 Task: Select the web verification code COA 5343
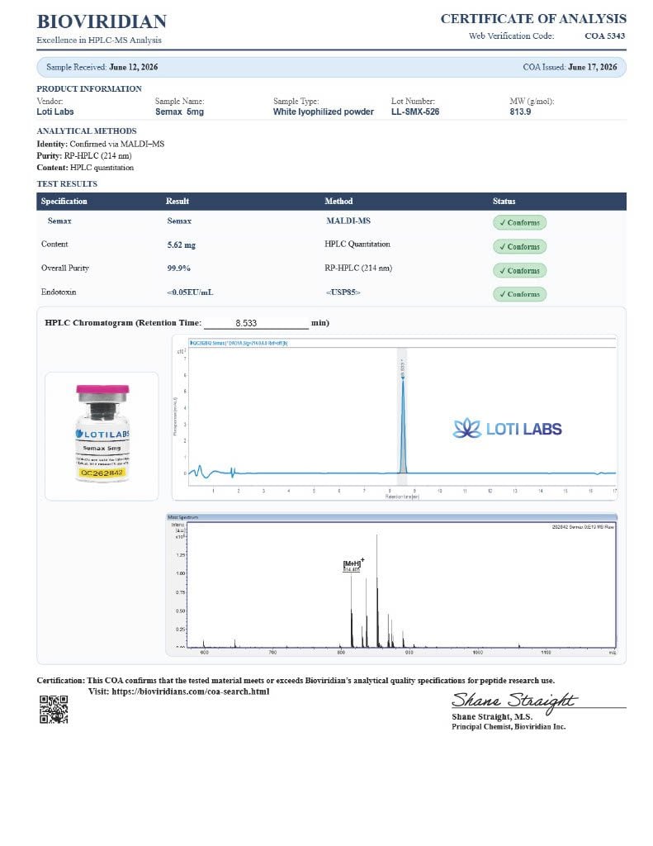coord(604,36)
